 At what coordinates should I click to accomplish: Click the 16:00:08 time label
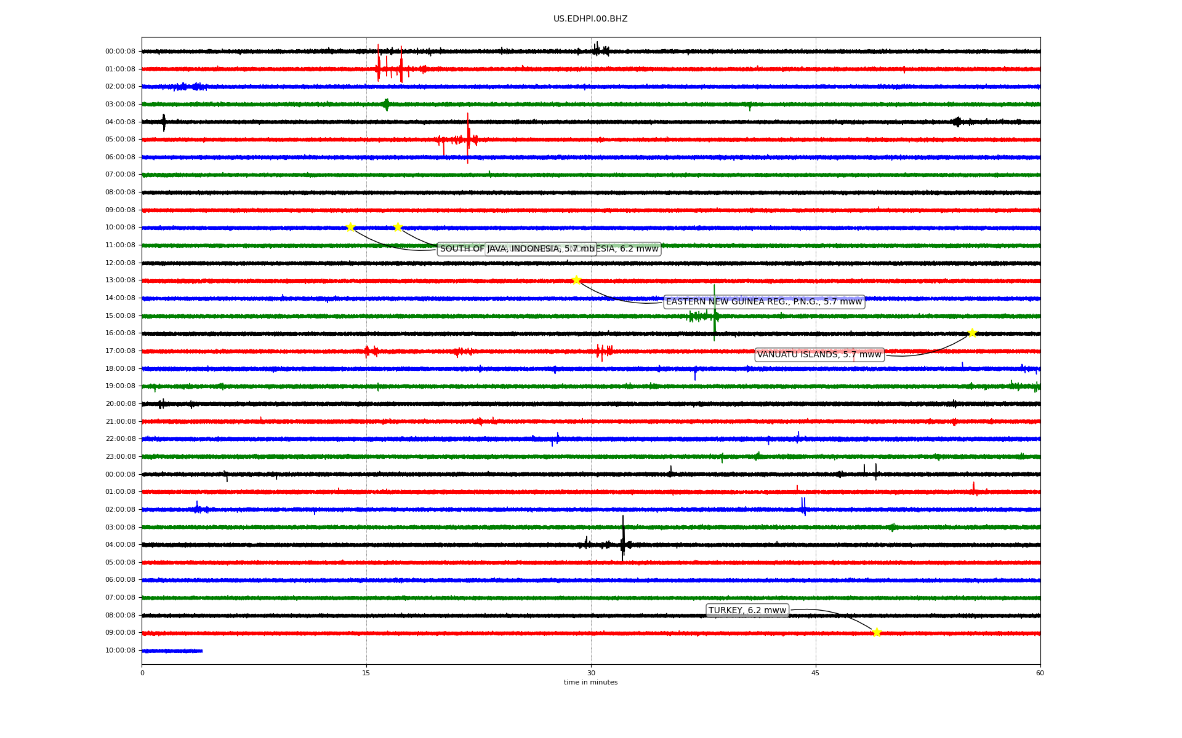[120, 333]
